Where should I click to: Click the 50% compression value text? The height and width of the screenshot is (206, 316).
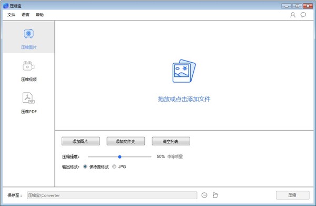click(x=161, y=156)
